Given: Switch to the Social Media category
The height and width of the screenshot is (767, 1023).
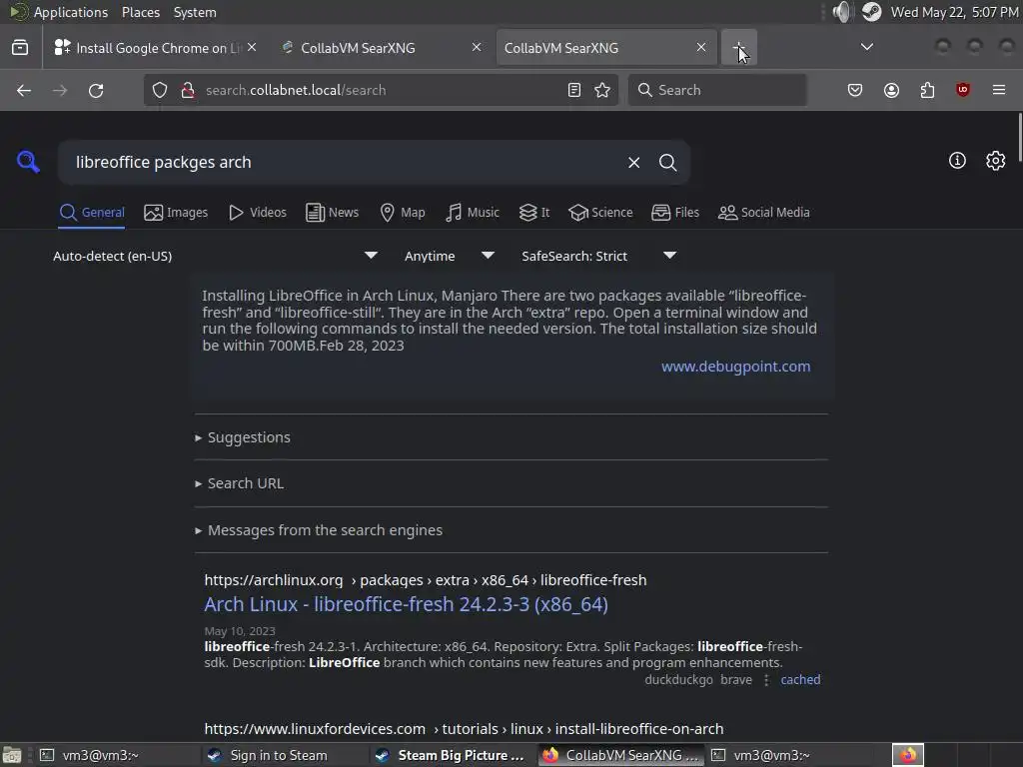Looking at the screenshot, I should coord(764,213).
